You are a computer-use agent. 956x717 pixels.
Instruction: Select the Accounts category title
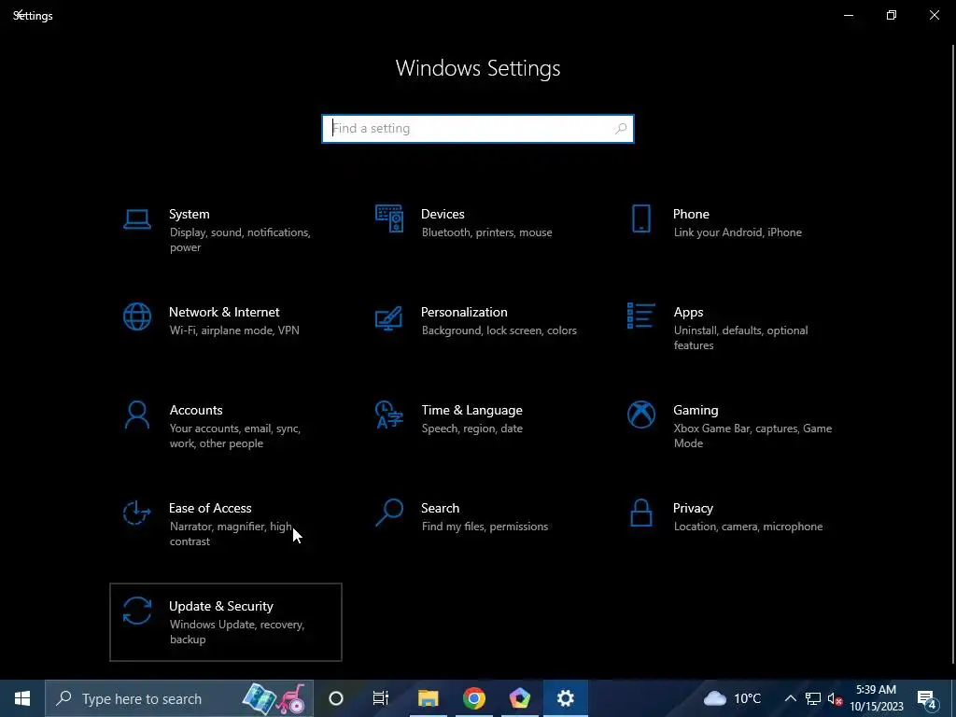click(x=196, y=411)
